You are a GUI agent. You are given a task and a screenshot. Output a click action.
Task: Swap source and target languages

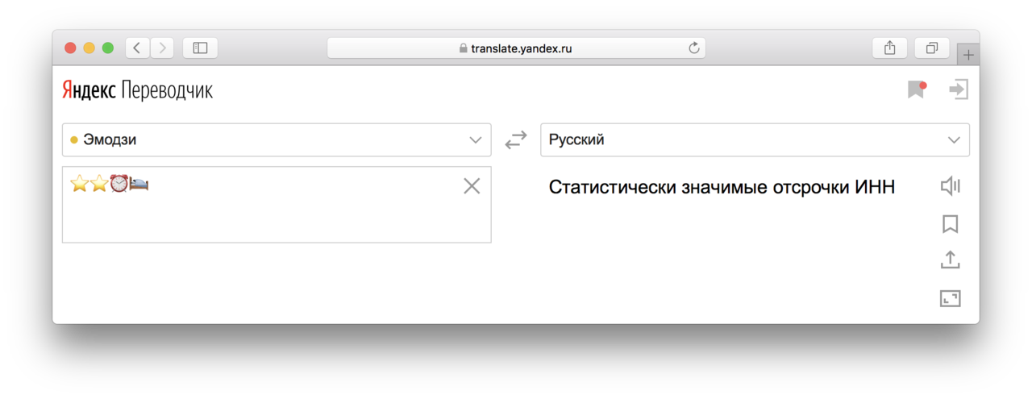coord(516,140)
